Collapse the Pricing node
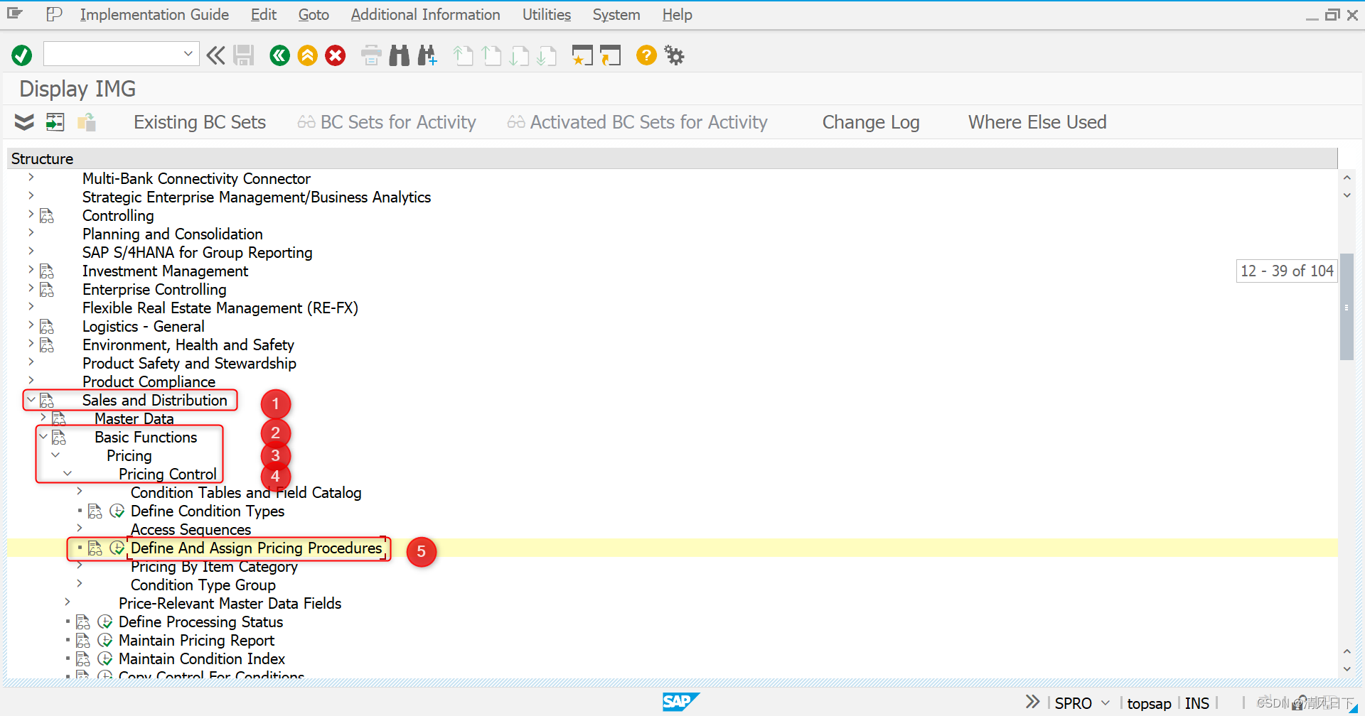 [55, 455]
